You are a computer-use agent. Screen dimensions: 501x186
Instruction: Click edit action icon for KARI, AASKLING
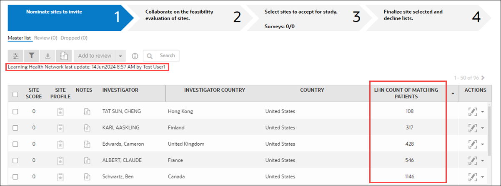[x=473, y=127]
